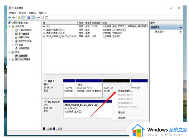
Task: Click the blue 主分区 legend swatch
Action: tap(54, 129)
